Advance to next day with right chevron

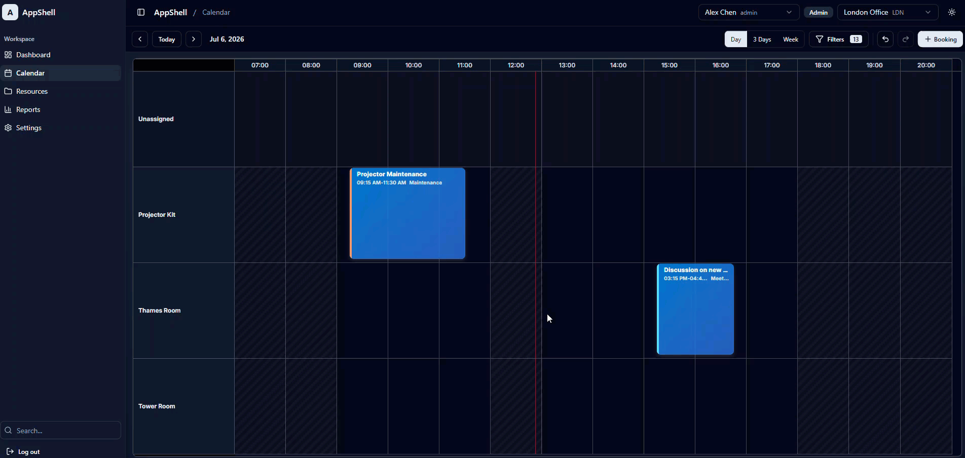click(x=194, y=39)
